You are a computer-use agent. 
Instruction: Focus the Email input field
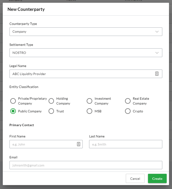coord(86,165)
